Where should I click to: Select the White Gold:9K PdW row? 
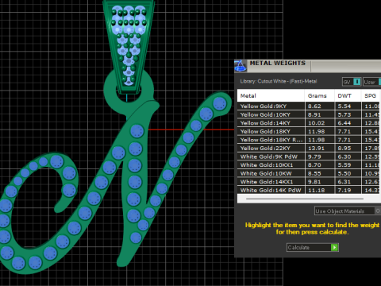(x=309, y=157)
